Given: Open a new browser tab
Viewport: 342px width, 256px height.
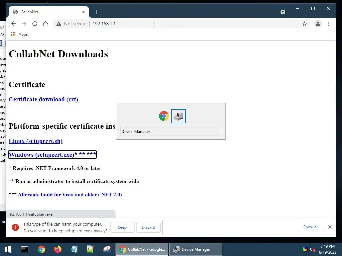Looking at the screenshot, I should (x=96, y=12).
